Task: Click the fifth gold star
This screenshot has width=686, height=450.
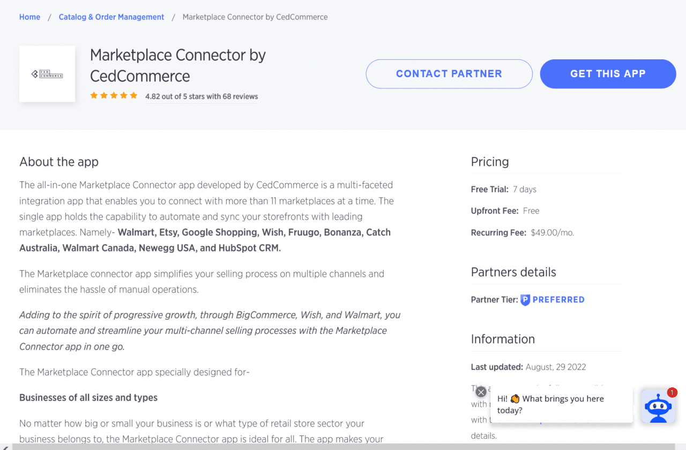Action: coord(135,96)
